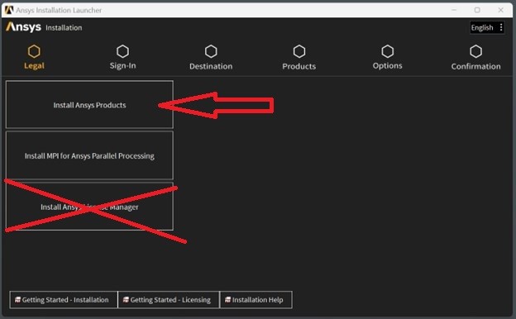Go to the Options step label
This screenshot has height=319, width=516.
[x=387, y=66]
